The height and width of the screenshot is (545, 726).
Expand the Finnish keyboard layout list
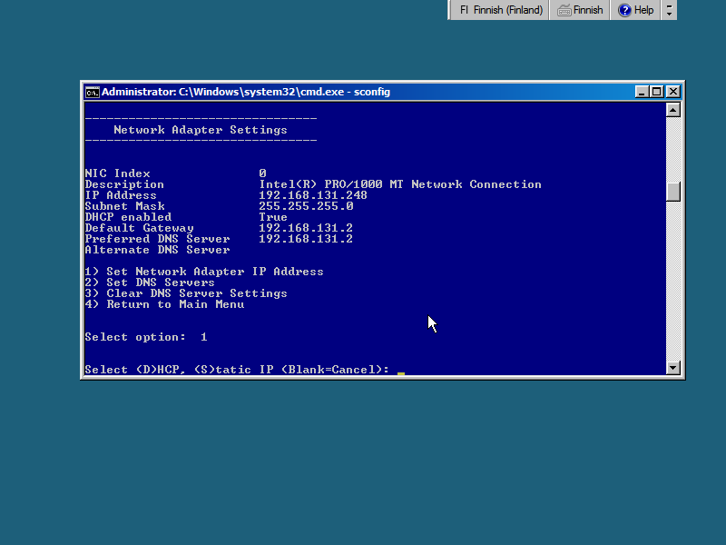click(587, 10)
